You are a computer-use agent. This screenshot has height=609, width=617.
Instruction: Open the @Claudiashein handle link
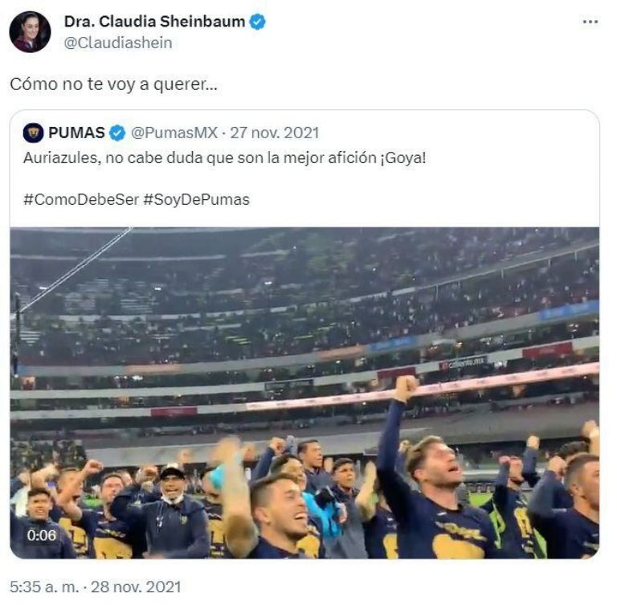point(118,43)
